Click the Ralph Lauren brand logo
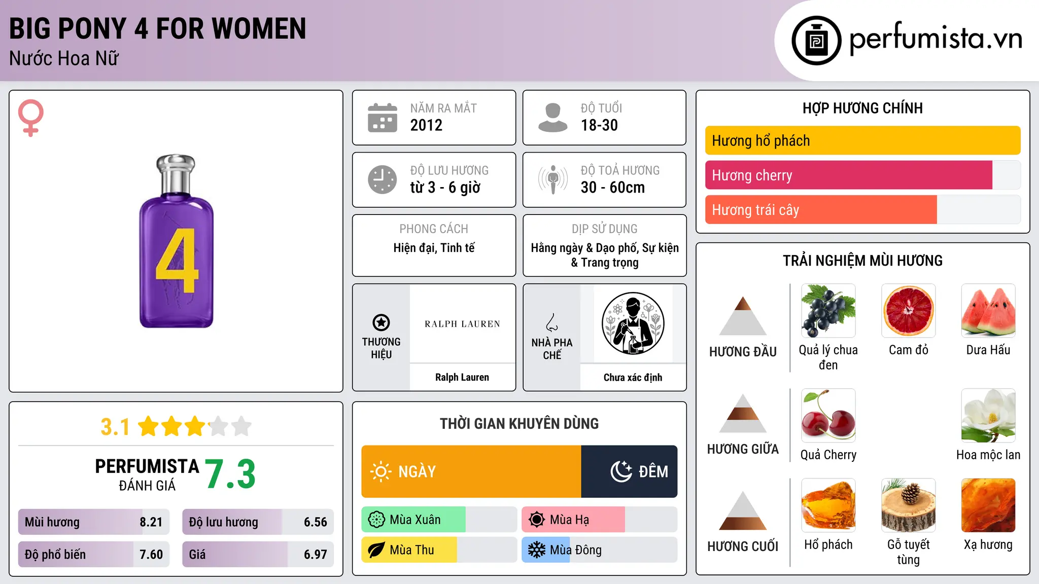 pos(462,324)
